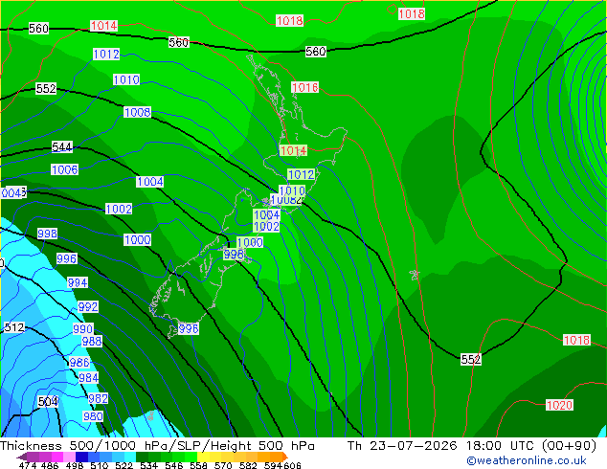607x469 pixels.
Task: Select the red 1020 isobar label
Action: (559, 405)
